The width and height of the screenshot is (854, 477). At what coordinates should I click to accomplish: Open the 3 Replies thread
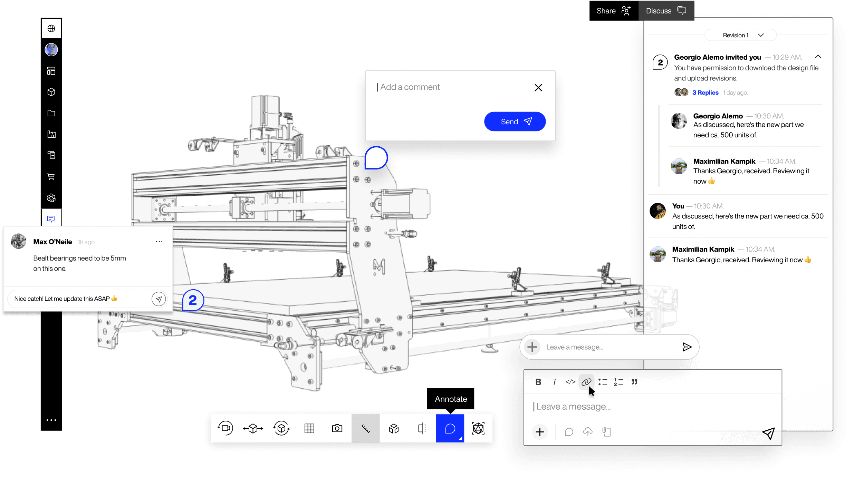(705, 92)
